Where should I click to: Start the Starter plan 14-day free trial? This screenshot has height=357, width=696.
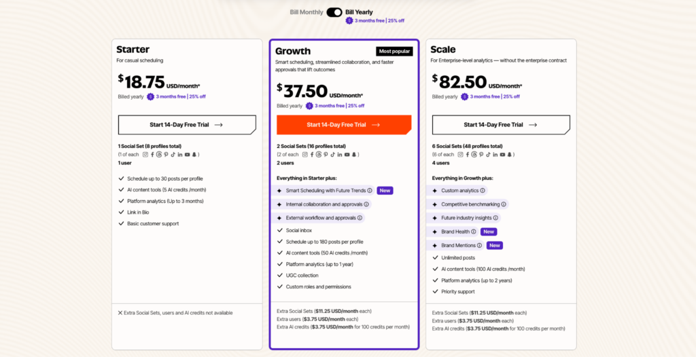(x=187, y=125)
